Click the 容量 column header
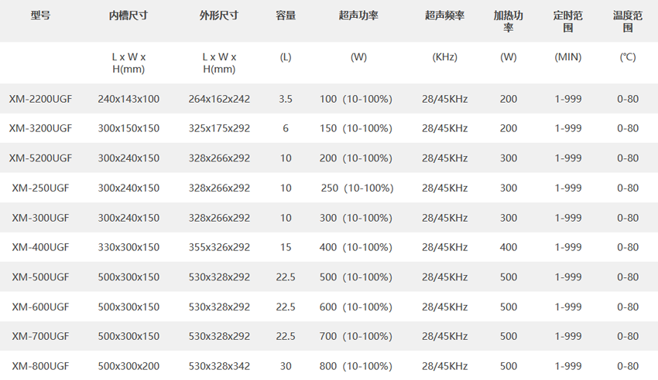 [x=286, y=15]
